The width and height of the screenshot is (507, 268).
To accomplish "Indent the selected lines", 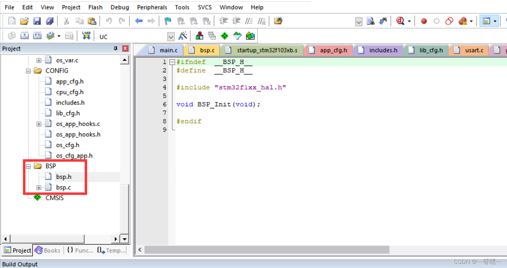I will tap(223, 21).
